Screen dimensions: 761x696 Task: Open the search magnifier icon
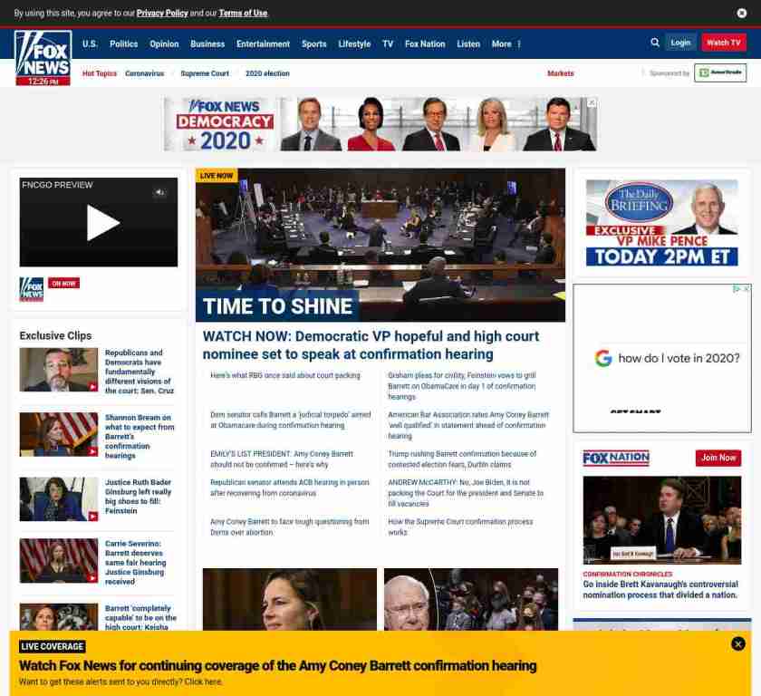[x=655, y=43]
